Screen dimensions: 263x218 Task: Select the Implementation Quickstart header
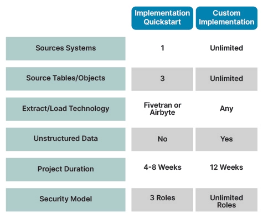(162, 18)
